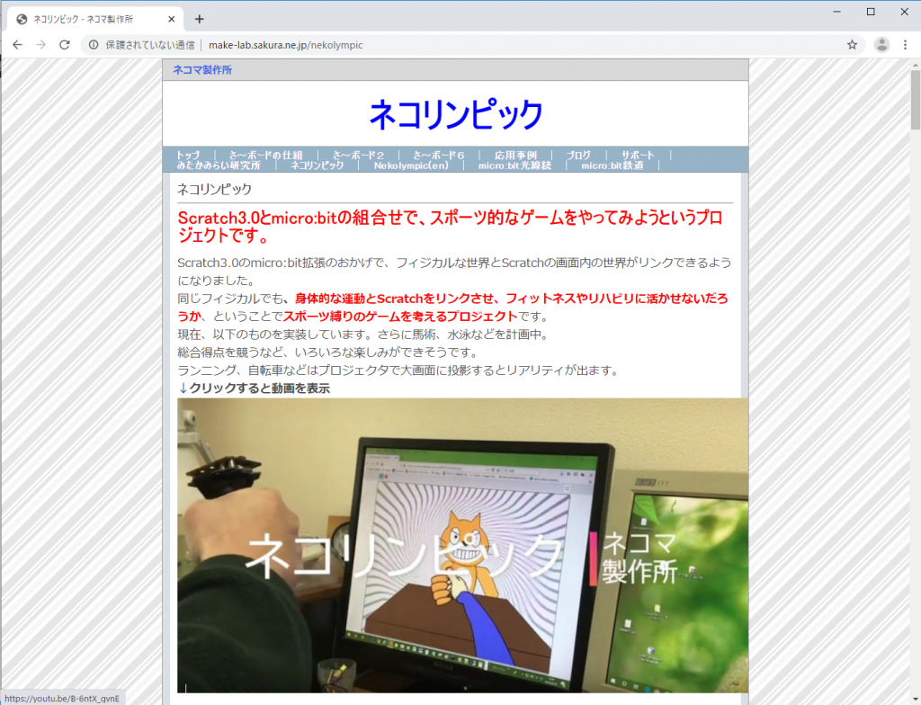Open さ～ボードの仕組 menu item
Screen dimensions: 921x705
click(x=265, y=155)
